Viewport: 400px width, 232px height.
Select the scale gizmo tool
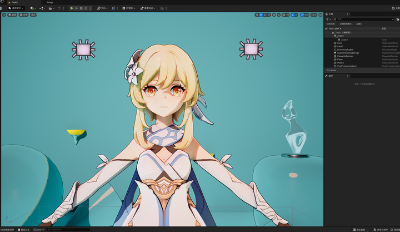coord(270,14)
